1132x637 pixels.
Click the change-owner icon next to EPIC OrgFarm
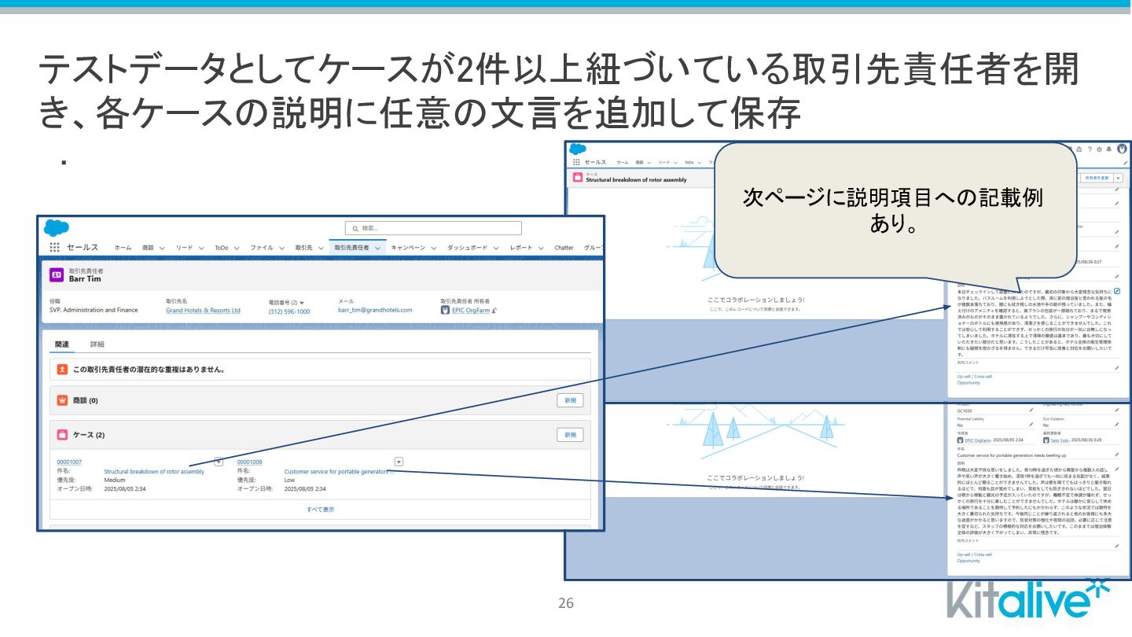click(494, 310)
